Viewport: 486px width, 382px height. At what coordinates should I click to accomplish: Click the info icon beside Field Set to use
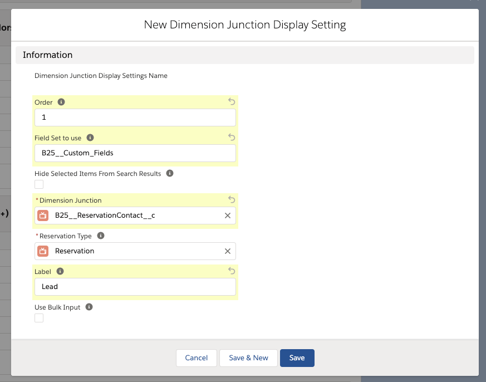(x=90, y=138)
